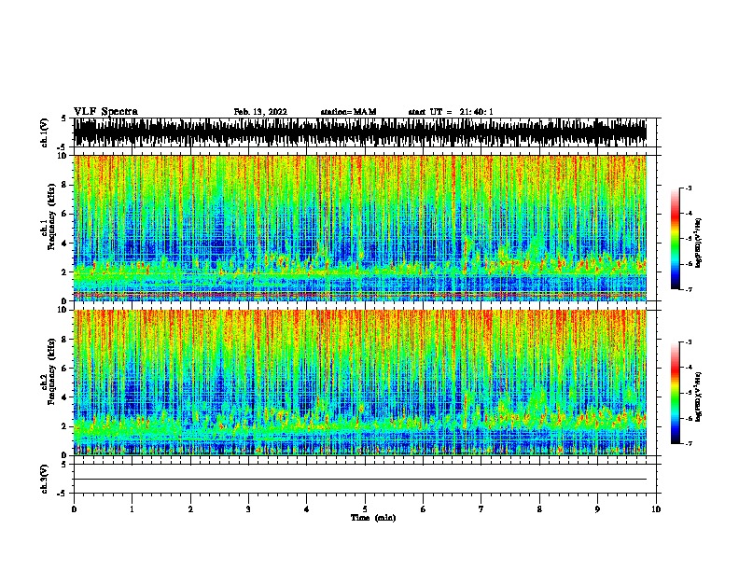Click the "8" kHz tick on ch.1 axis
The height and width of the screenshot is (571, 739).
point(64,185)
